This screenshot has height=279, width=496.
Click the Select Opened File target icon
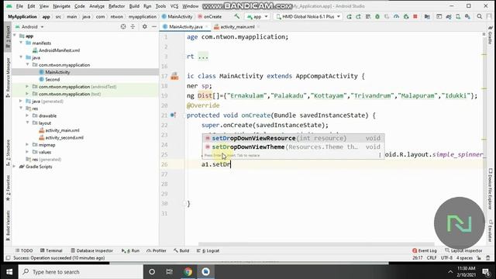(123, 27)
